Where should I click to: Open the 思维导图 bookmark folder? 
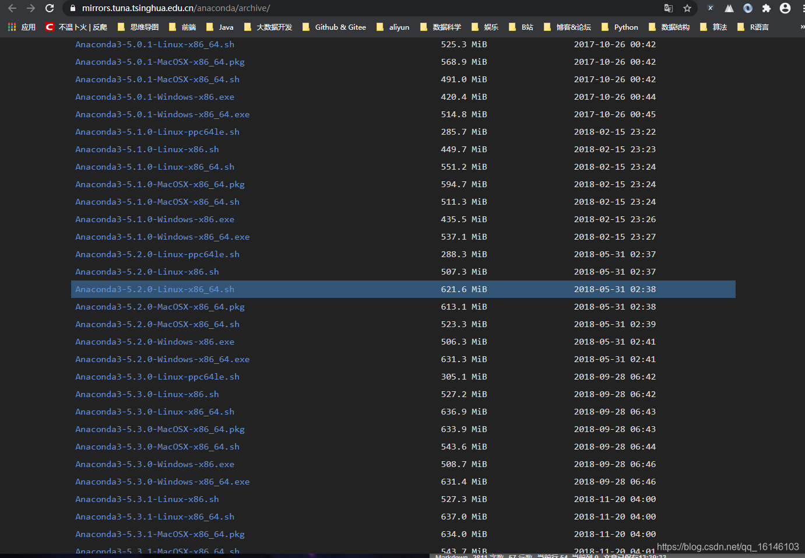pos(138,27)
